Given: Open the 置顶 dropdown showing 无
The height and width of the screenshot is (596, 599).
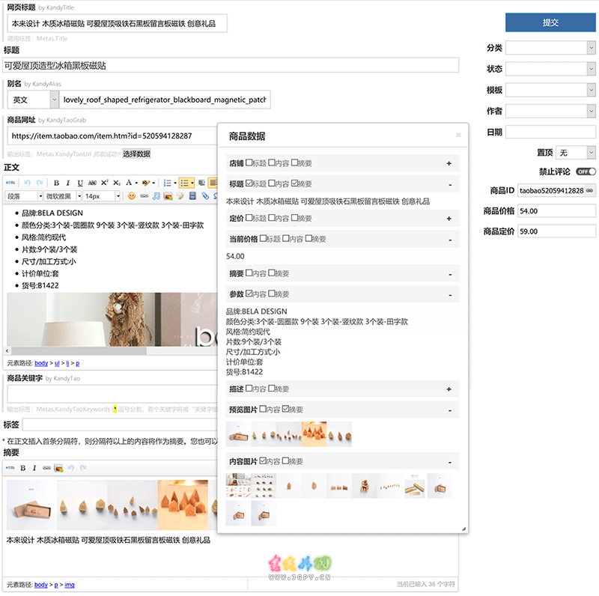Looking at the screenshot, I should 576,153.
